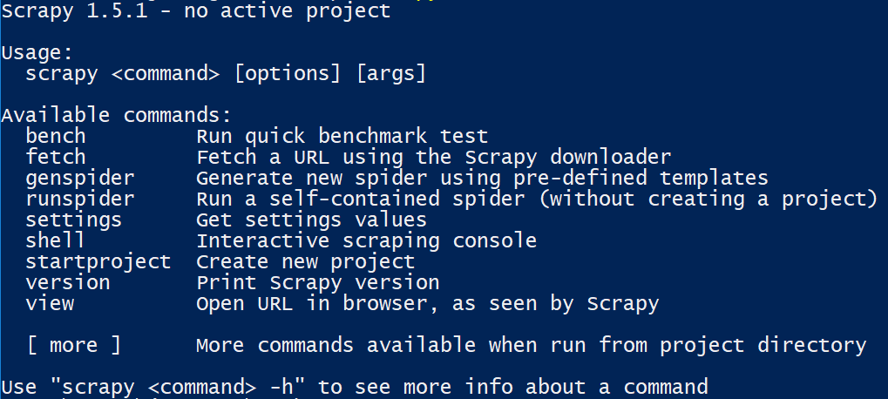Screen dimensions: 888x399
Task: Click "Run quick benchmark test" description
Action: tap(342, 136)
